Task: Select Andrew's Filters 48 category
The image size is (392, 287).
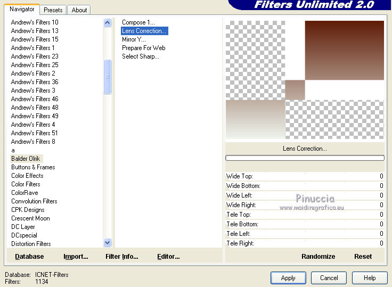Action: (35, 107)
